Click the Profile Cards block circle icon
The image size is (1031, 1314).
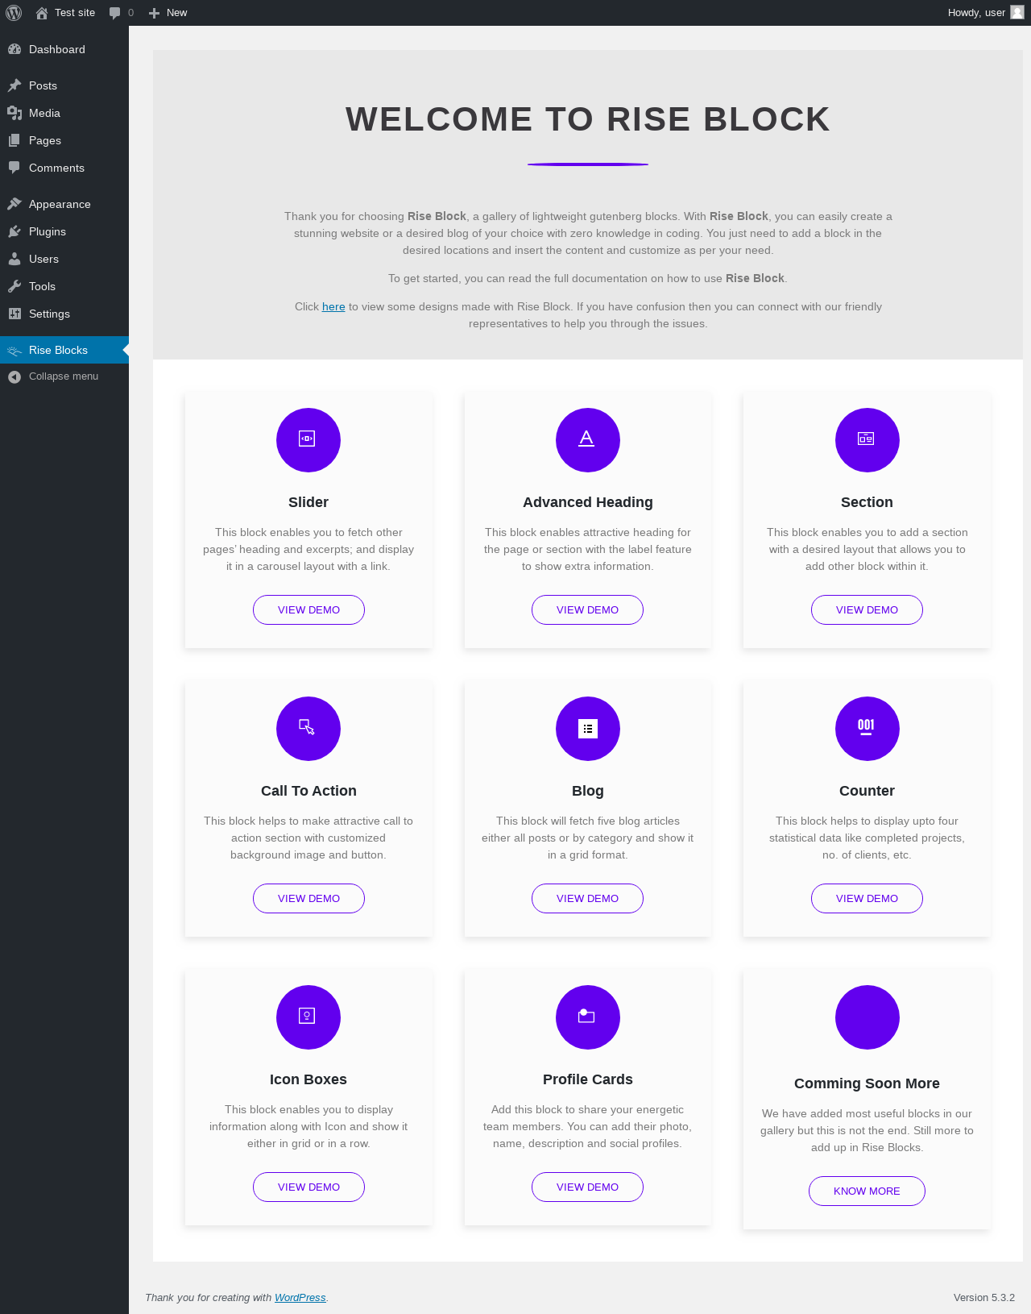[x=588, y=1017]
